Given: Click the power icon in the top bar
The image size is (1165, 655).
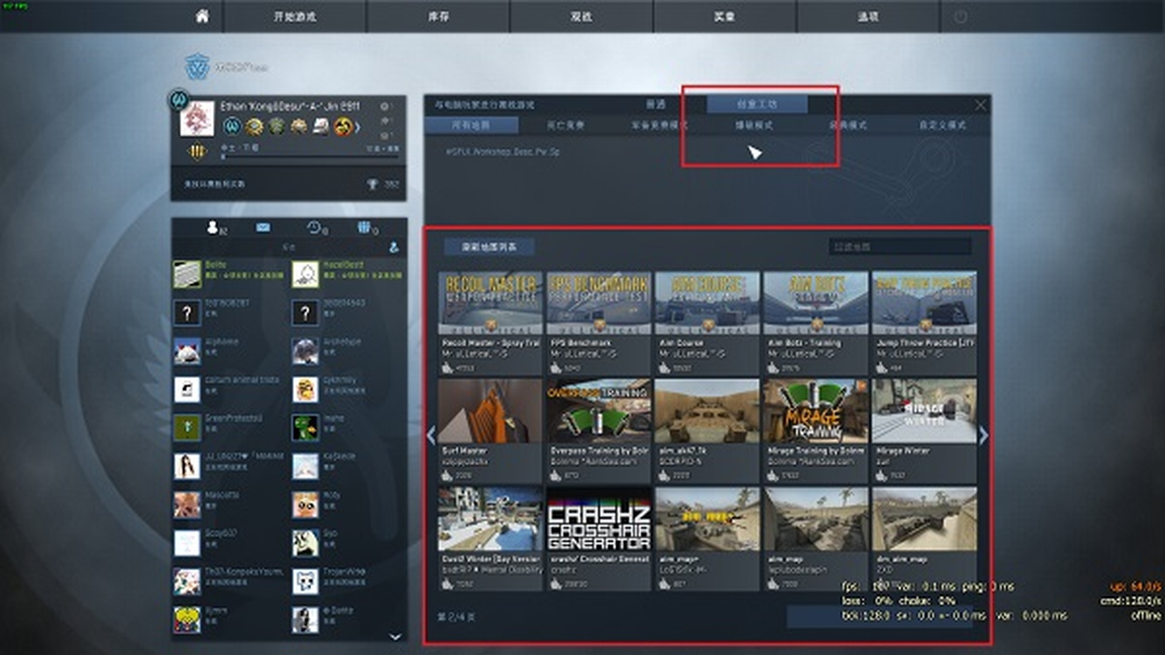Looking at the screenshot, I should (x=961, y=17).
